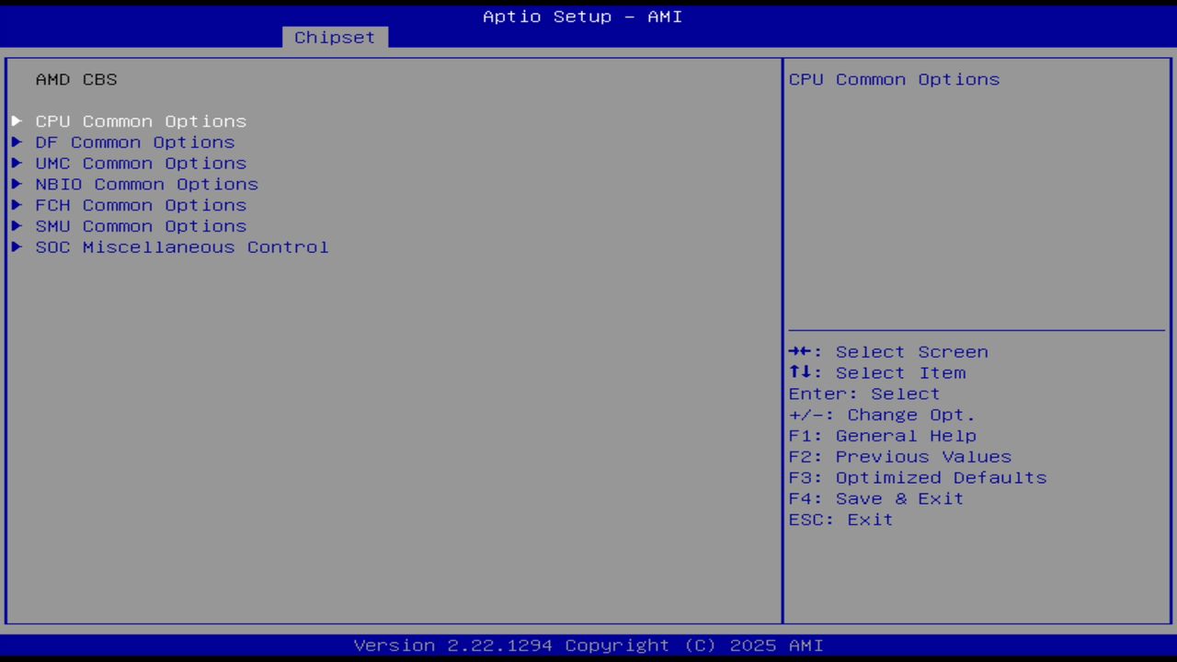1177x662 pixels.
Task: Click the arrow icon beside NBIO Common Options
Action: (17, 184)
